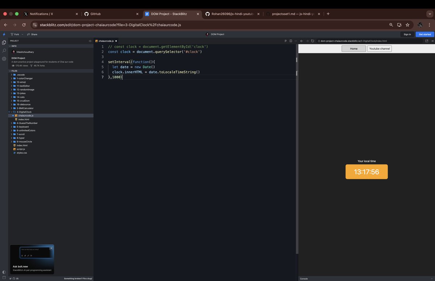
Task: Reload the preview pane
Action: pyautogui.click(x=312, y=41)
